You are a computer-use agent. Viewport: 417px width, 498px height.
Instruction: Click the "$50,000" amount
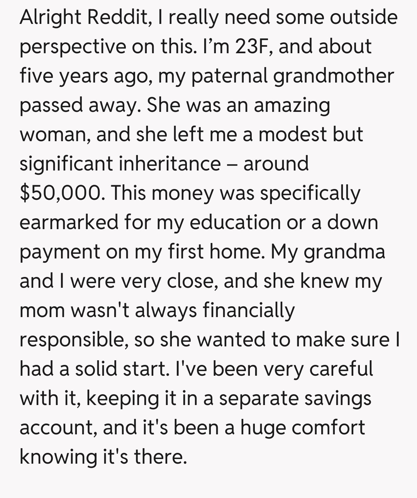[x=61, y=193]
